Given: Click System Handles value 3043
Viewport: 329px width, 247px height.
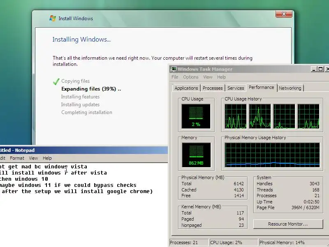Looking at the screenshot, I should 314,184.
